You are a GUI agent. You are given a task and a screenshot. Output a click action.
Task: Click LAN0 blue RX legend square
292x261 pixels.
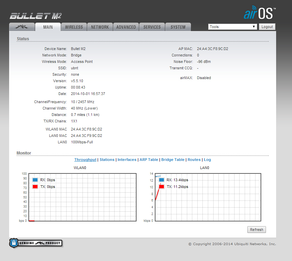pos(162,180)
